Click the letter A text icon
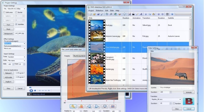The width and height of the screenshot is (204, 112). point(141,14)
